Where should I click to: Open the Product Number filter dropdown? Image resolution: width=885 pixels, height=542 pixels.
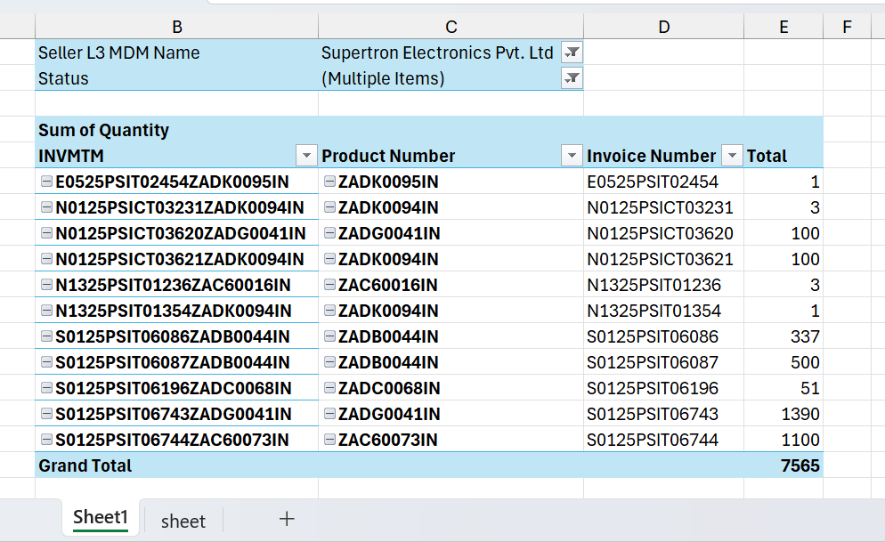[x=572, y=156]
